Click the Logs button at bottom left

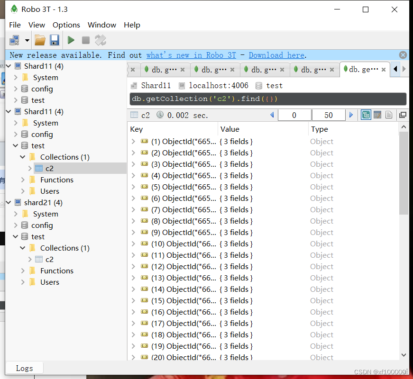pos(24,368)
